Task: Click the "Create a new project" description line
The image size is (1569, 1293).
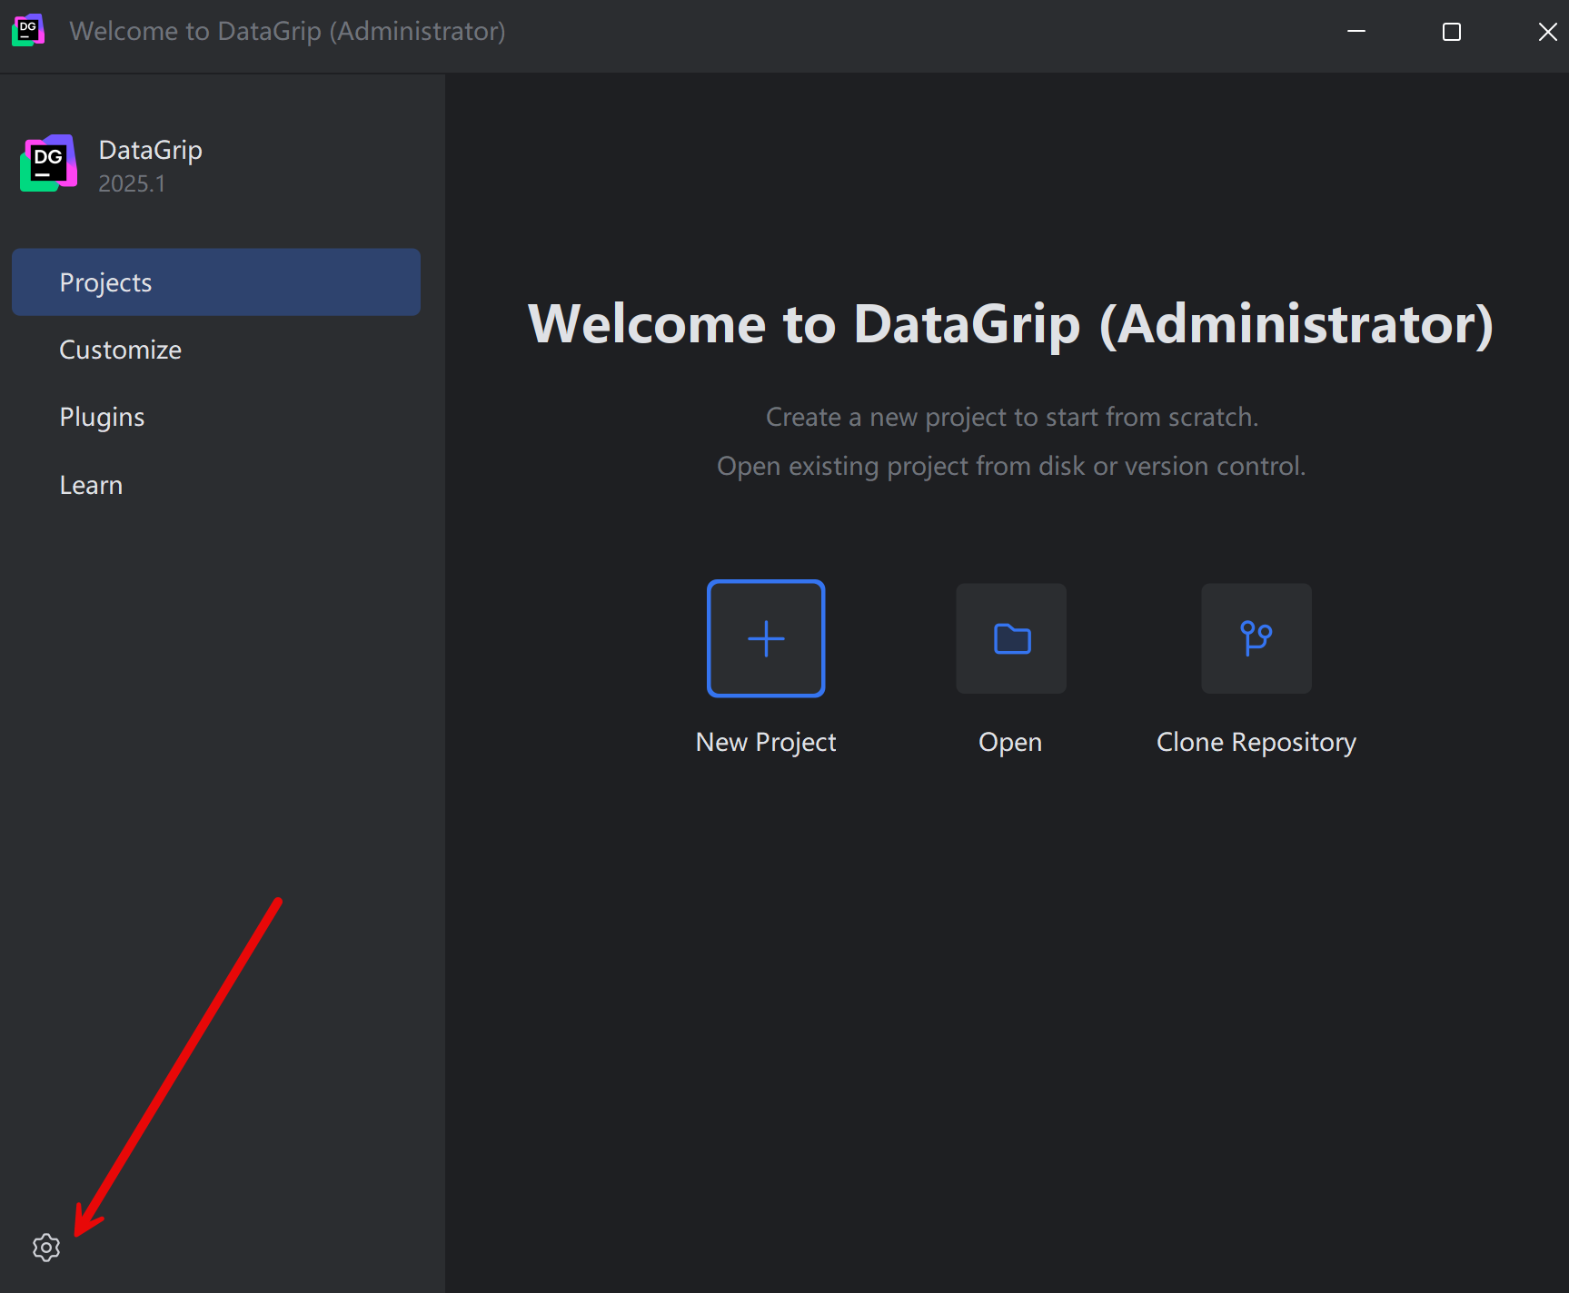Action: coord(1011,417)
